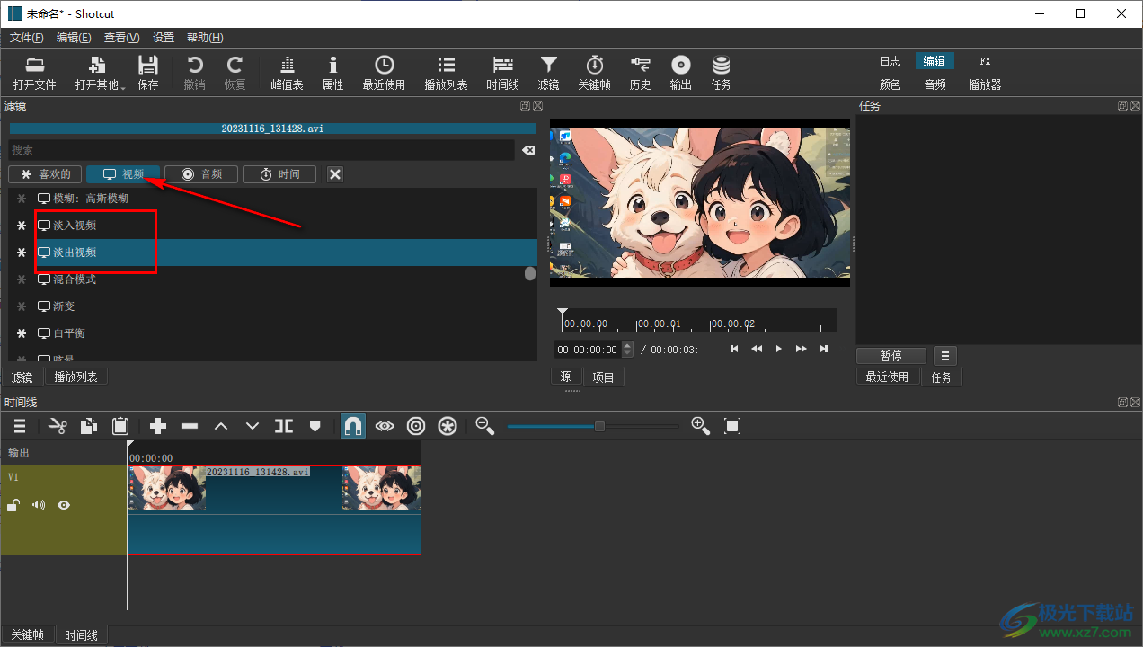Show audio filters with 音频 button
1143x647 pixels.
[201, 174]
